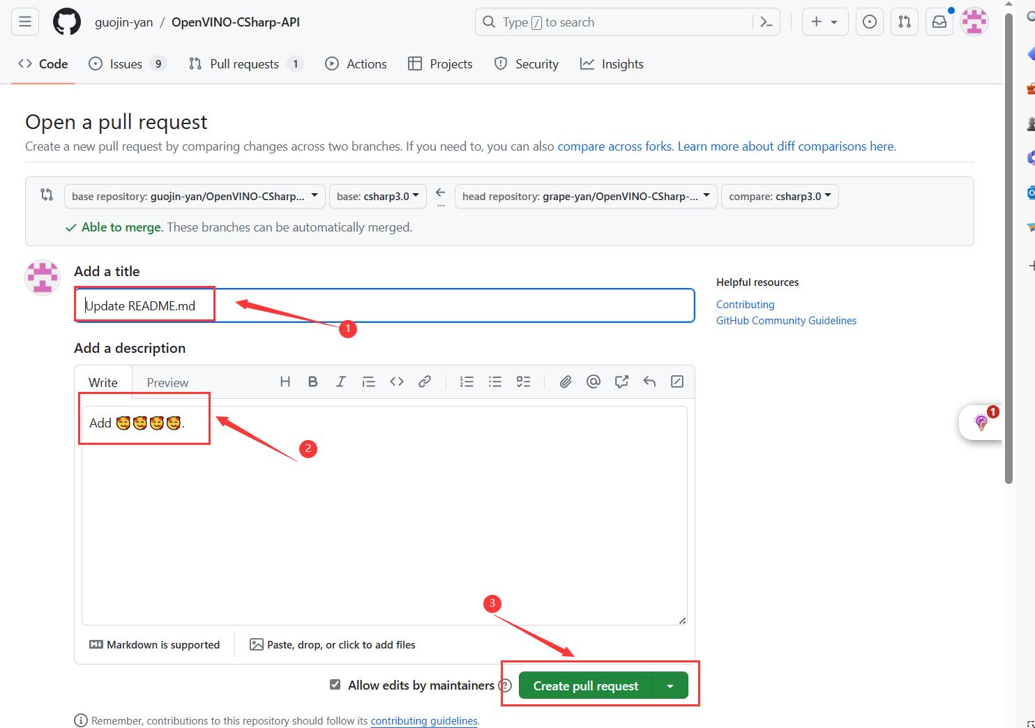Apply bold formatting
The image size is (1035, 728).
312,381
